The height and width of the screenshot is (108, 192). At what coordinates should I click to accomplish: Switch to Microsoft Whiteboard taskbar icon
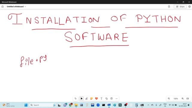click(x=109, y=105)
